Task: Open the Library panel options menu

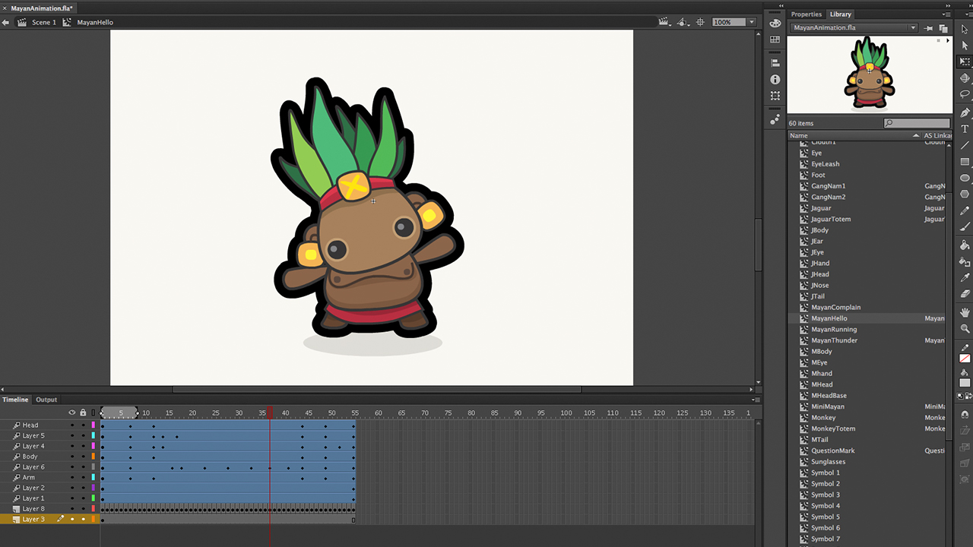Action: [x=946, y=14]
